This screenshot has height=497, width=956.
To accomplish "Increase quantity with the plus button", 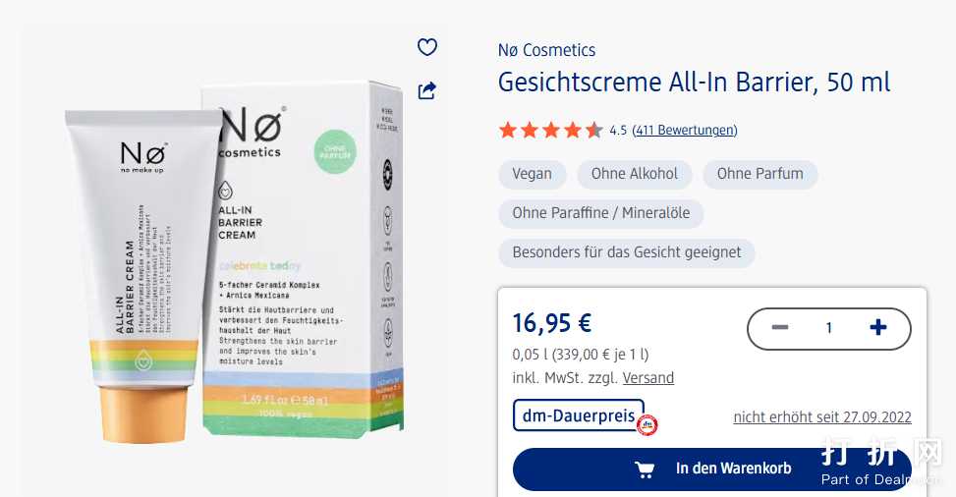I will point(878,328).
